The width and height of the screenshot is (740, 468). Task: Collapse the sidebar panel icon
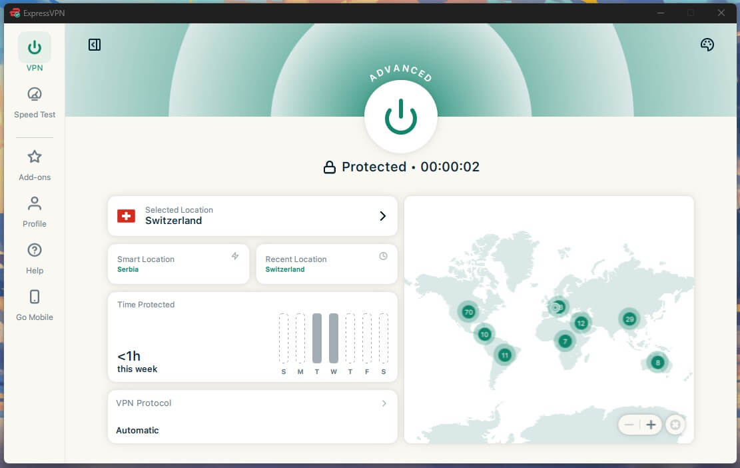95,45
